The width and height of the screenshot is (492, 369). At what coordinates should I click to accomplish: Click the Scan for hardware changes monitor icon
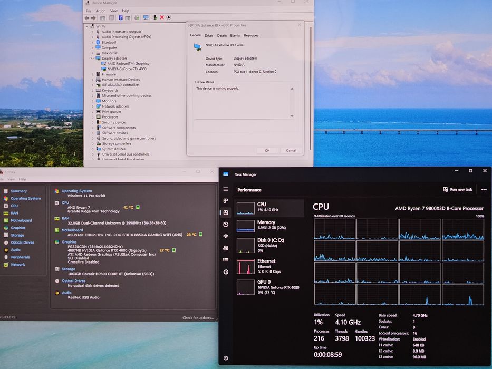[x=146, y=17]
